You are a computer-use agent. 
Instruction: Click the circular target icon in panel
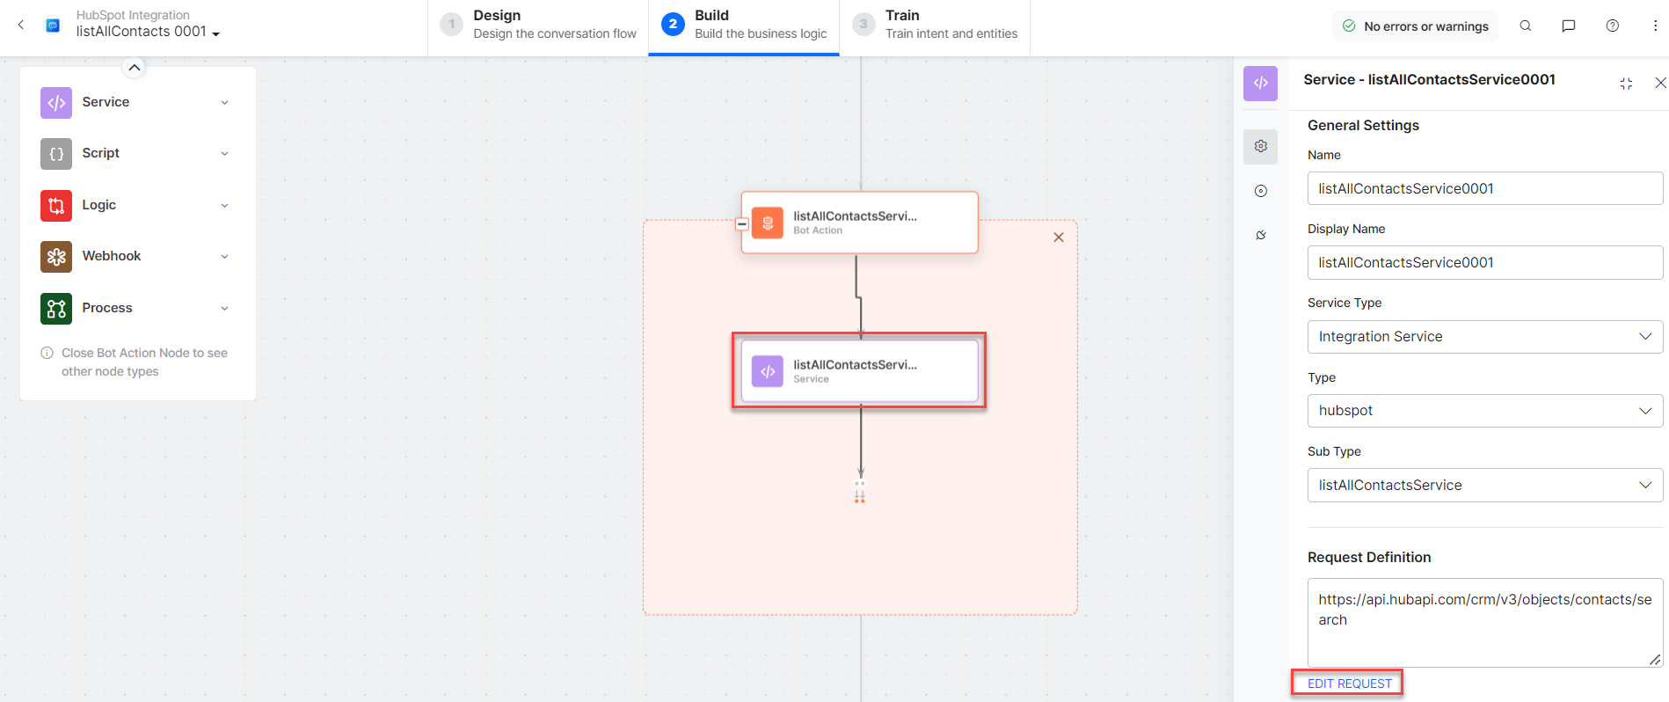pos(1260,191)
